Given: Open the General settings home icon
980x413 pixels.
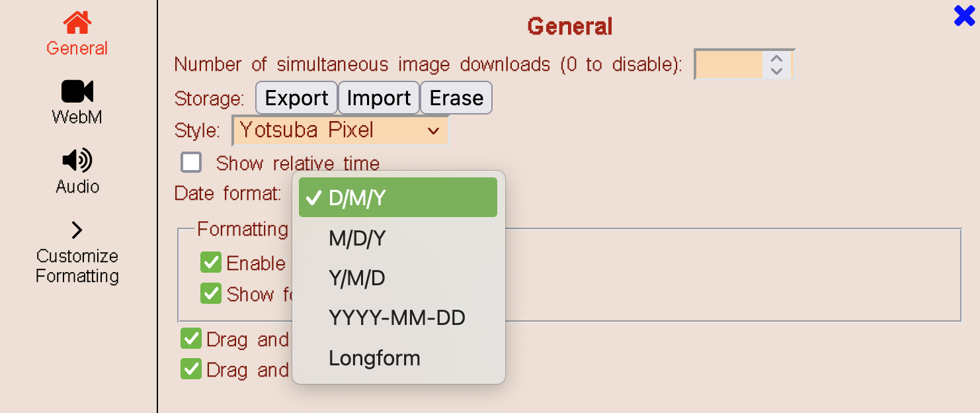Looking at the screenshot, I should click(77, 23).
